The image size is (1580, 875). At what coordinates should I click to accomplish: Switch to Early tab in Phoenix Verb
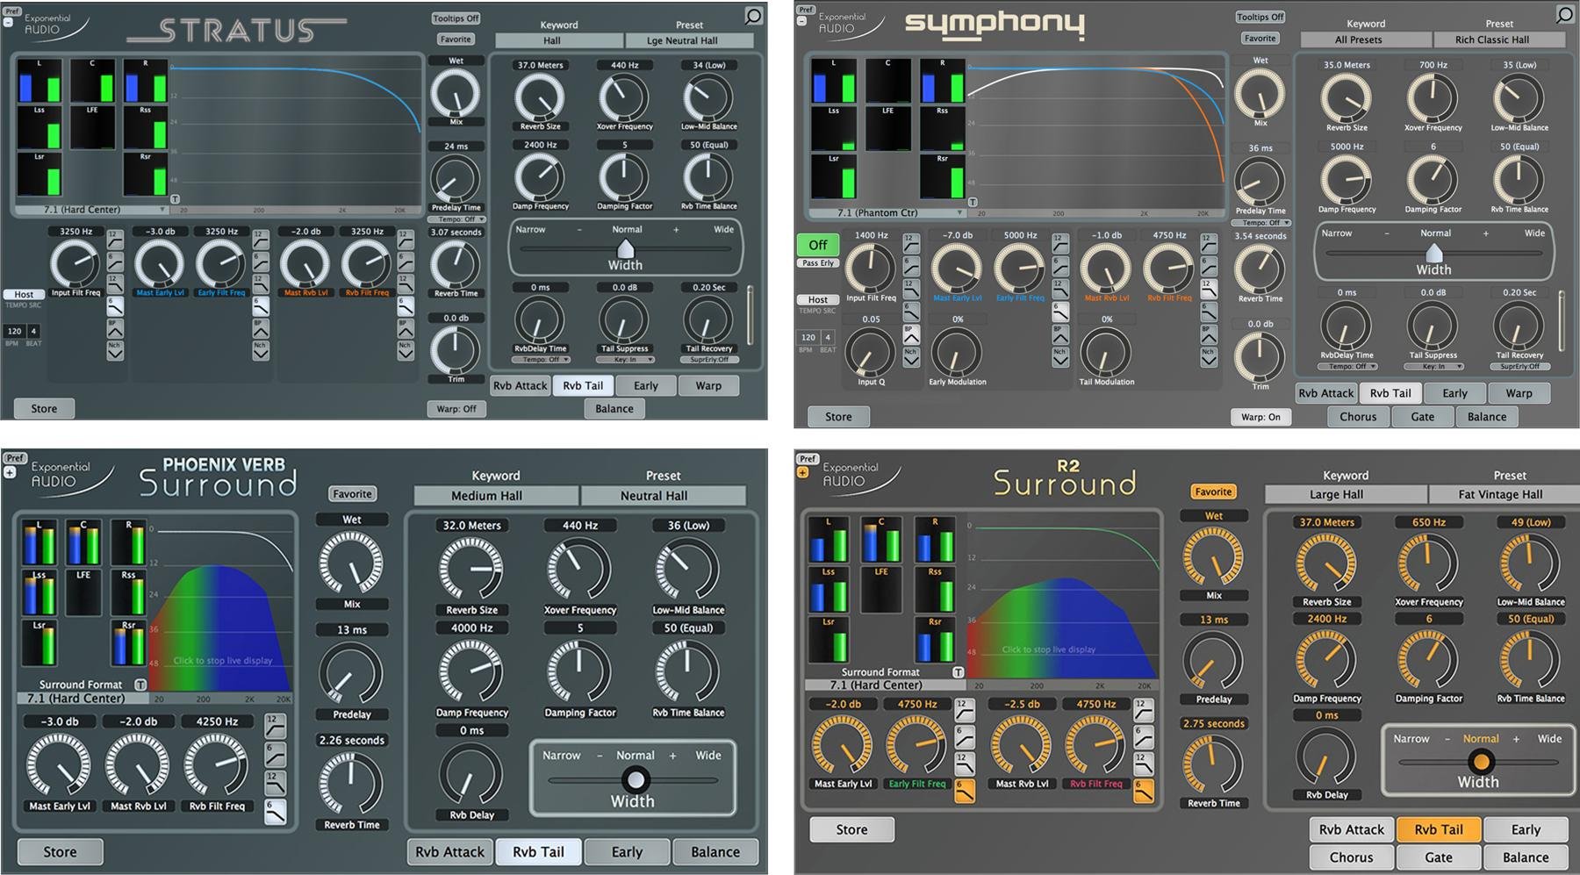click(x=627, y=851)
